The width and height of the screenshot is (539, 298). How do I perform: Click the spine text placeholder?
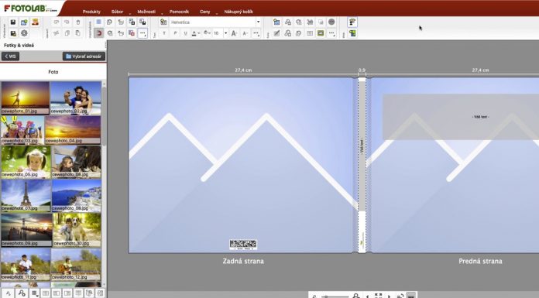pos(362,146)
